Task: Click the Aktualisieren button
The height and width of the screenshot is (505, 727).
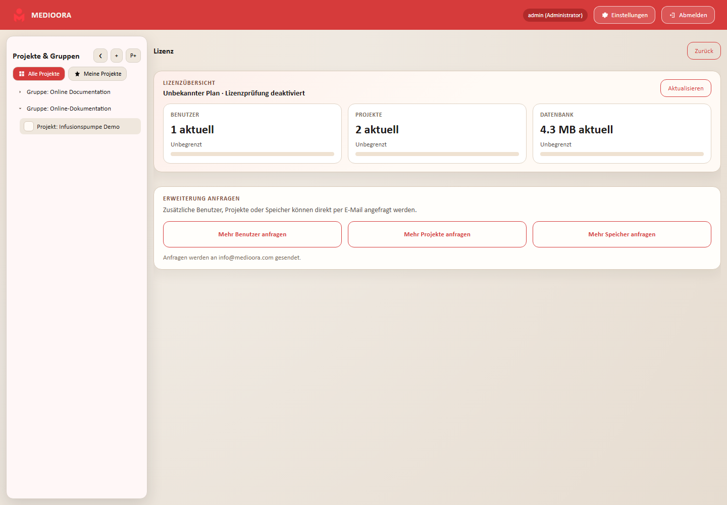Action: 686,88
